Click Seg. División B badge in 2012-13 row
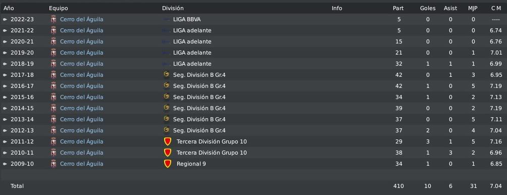The height and width of the screenshot is (195, 507). (167, 130)
